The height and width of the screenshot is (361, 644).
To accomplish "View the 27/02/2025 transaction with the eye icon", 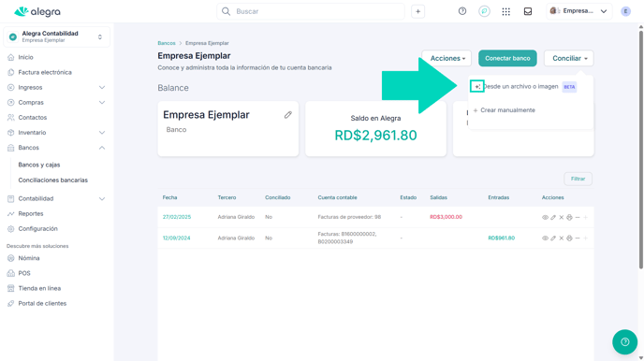I will 545,217.
